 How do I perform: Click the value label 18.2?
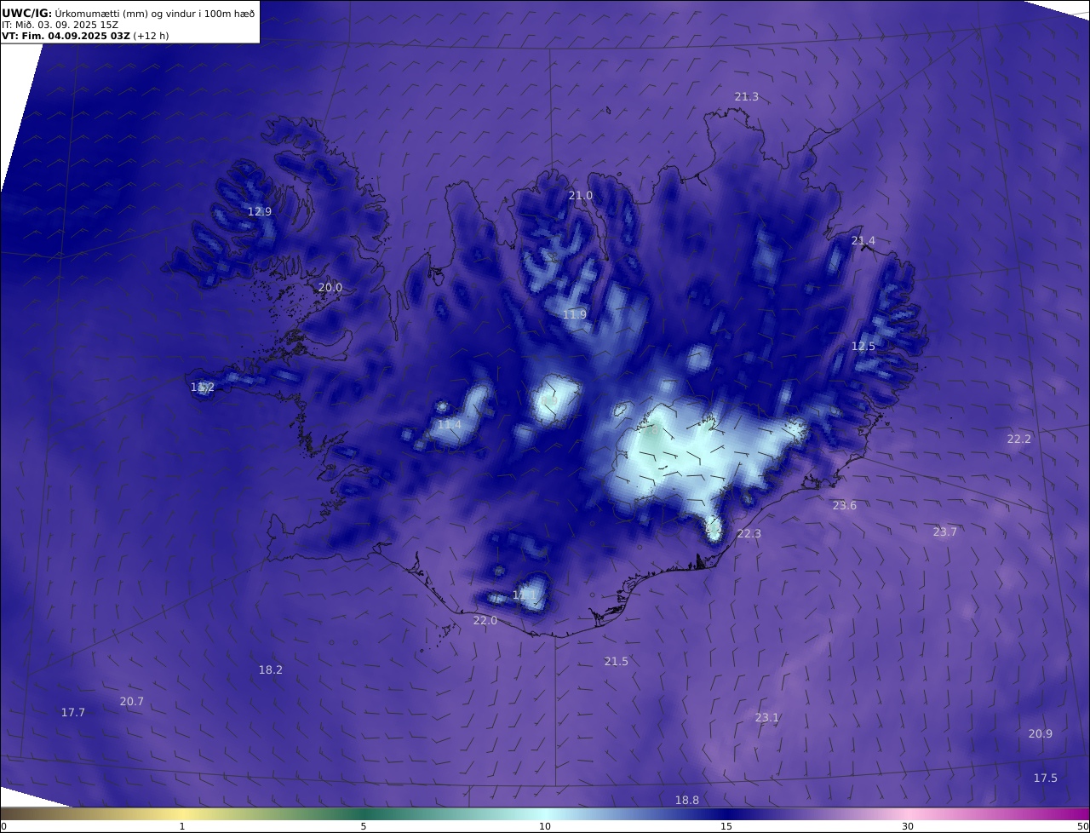click(x=271, y=670)
